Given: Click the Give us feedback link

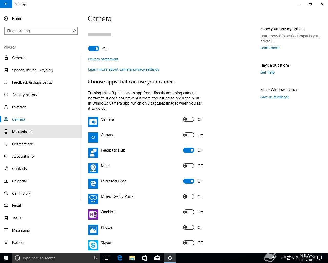Looking at the screenshot, I should 275,97.
